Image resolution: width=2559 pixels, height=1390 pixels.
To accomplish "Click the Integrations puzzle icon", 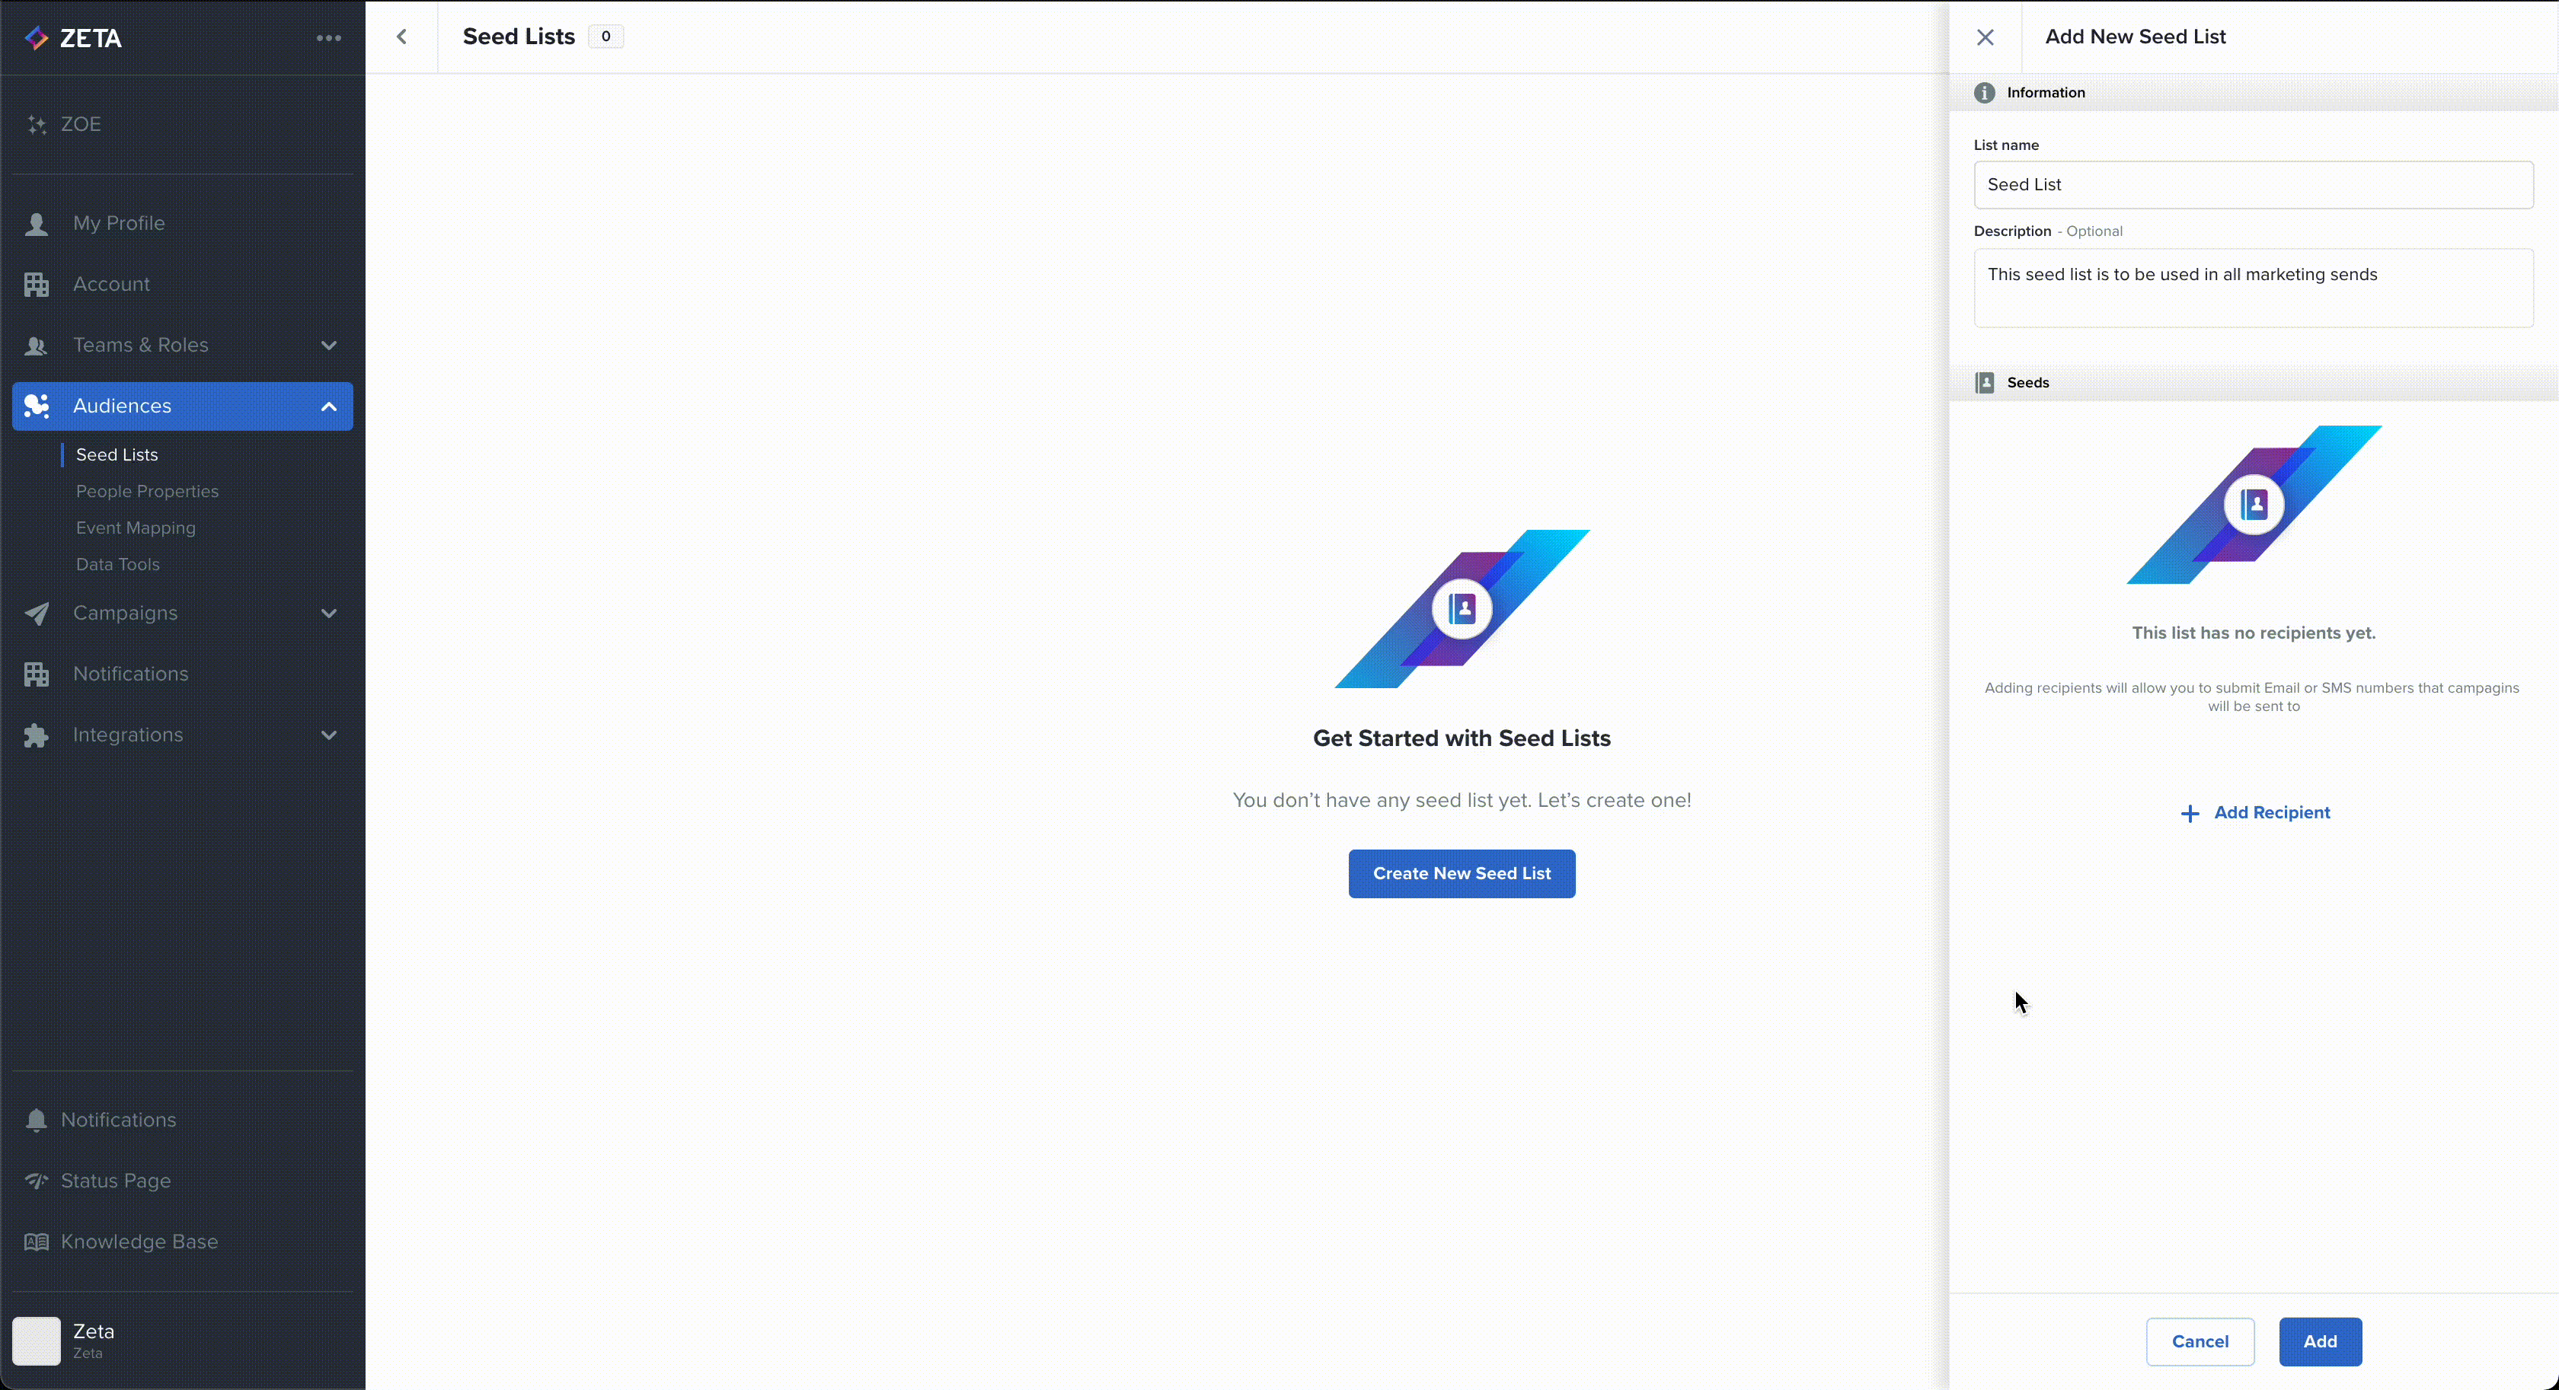I will pyautogui.click(x=37, y=735).
